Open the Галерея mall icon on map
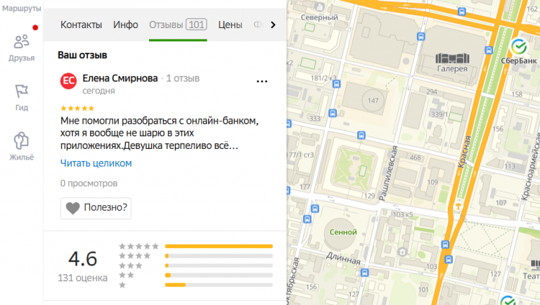The height and width of the screenshot is (305, 540). pos(452,58)
